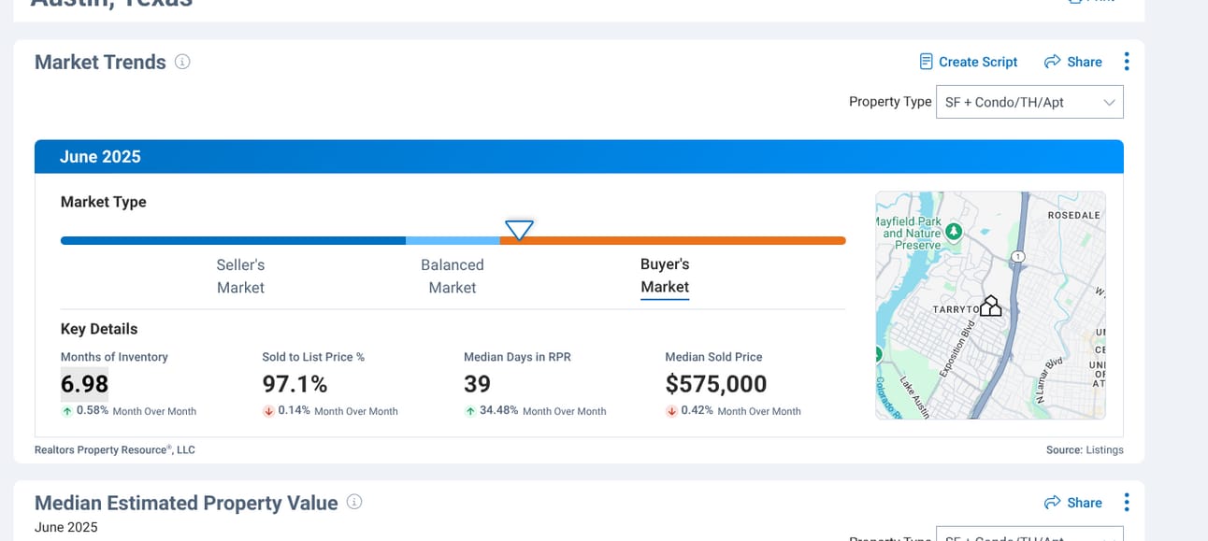Click the Market Trends heading

[100, 62]
